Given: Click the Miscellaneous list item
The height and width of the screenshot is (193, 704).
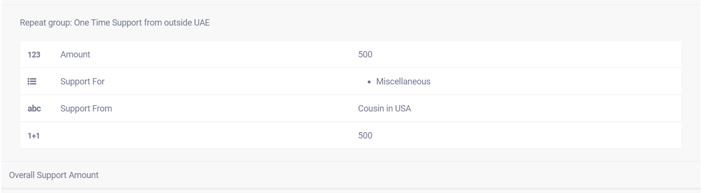Looking at the screenshot, I should [x=403, y=82].
